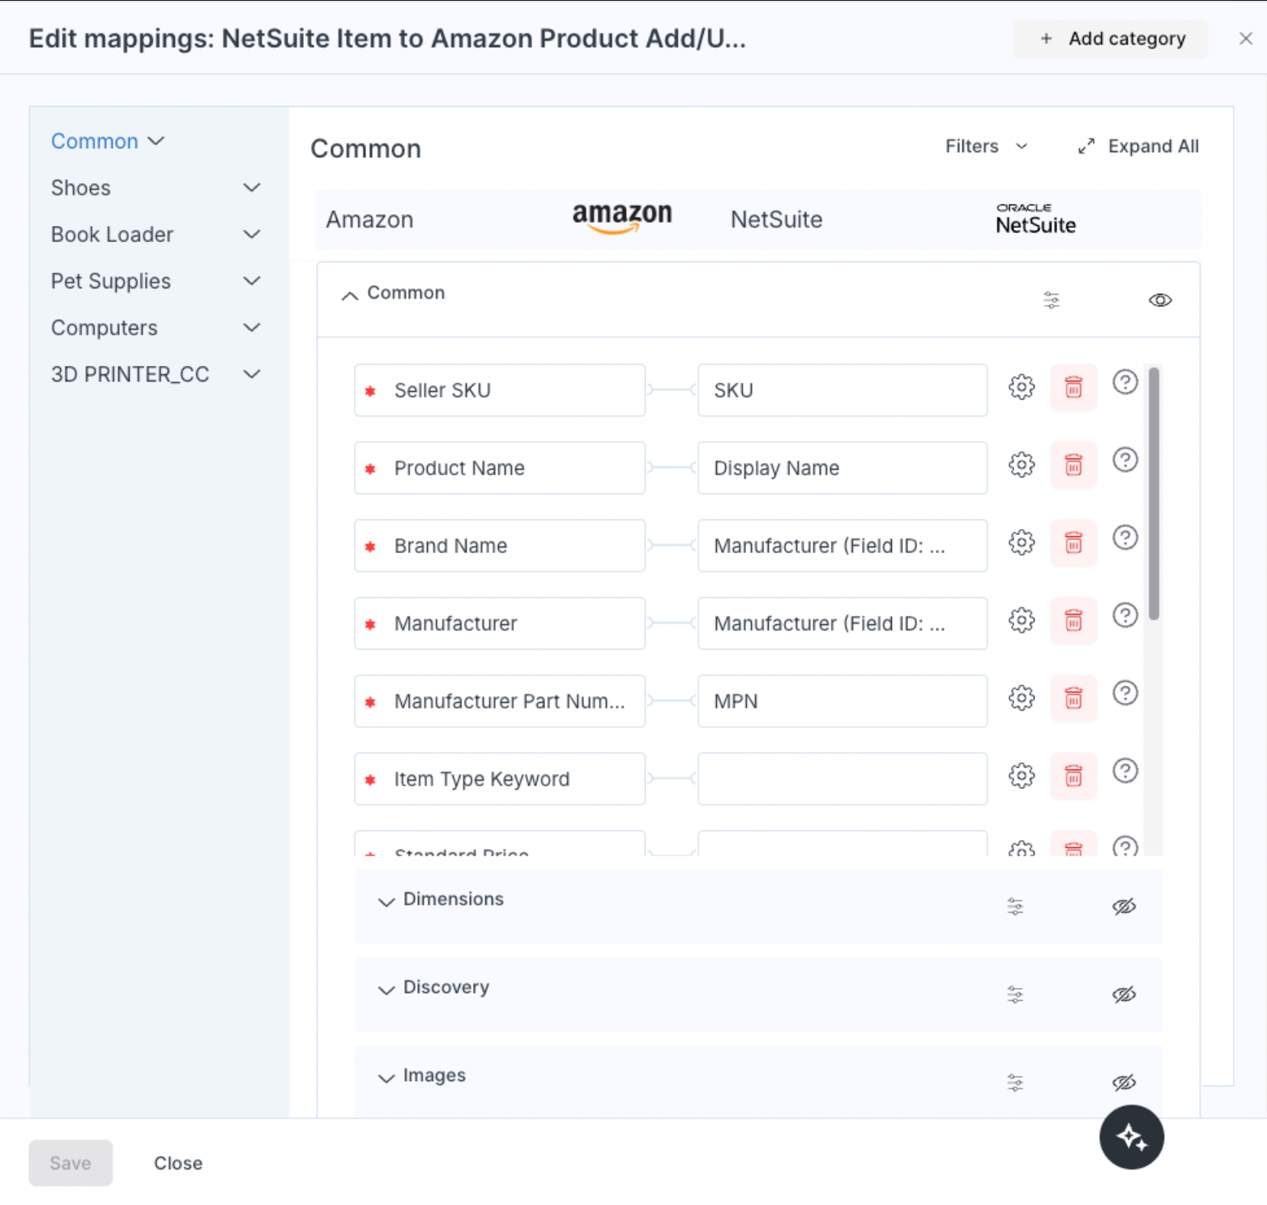Expand the Computers category chevron
The width and height of the screenshot is (1267, 1205).
252,328
